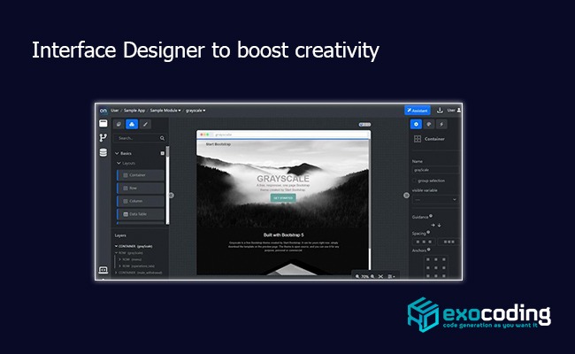Click the small pill toggle above canvas
This screenshot has width=575, height=354.
click(x=364, y=125)
